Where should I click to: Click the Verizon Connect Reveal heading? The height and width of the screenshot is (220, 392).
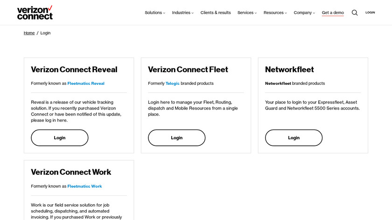pos(74,69)
